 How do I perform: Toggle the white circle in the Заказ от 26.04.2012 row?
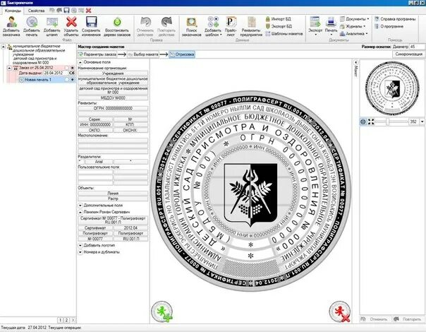pyautogui.click(x=66, y=68)
